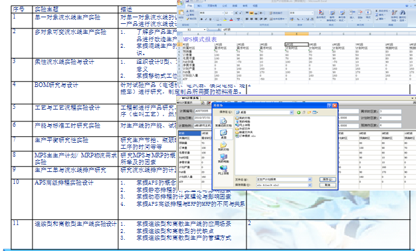This screenshot has width=416, height=251.
Task: Click the new folder icon in save dialog
Action: point(309,112)
